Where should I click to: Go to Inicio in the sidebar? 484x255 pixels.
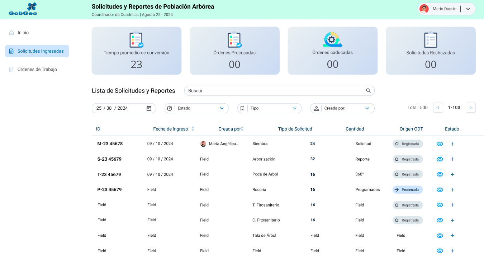click(x=23, y=33)
